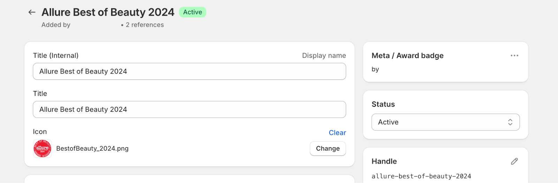This screenshot has width=558, height=183.
Task: Click the Active status badge in header
Action: click(193, 12)
